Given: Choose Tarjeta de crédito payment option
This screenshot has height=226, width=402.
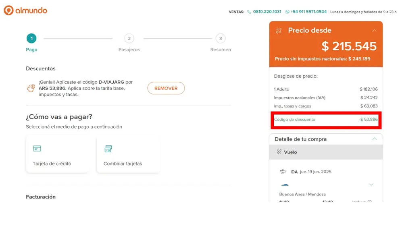Looking at the screenshot, I should pyautogui.click(x=58, y=155).
